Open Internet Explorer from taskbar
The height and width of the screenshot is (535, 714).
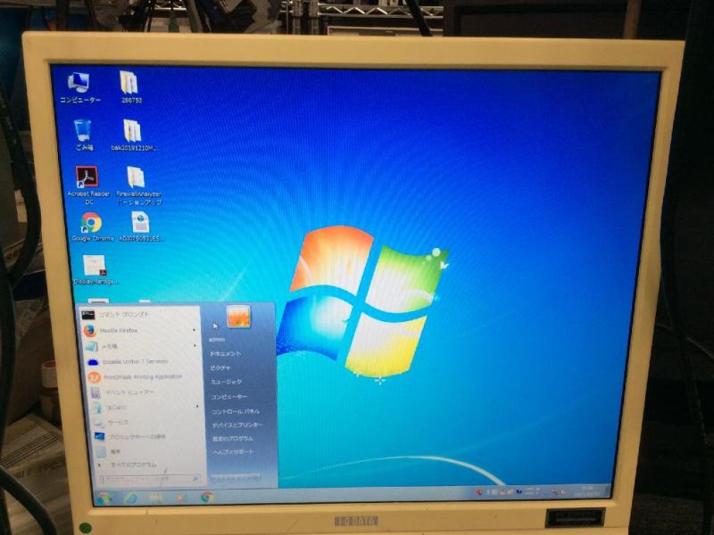coord(129,498)
